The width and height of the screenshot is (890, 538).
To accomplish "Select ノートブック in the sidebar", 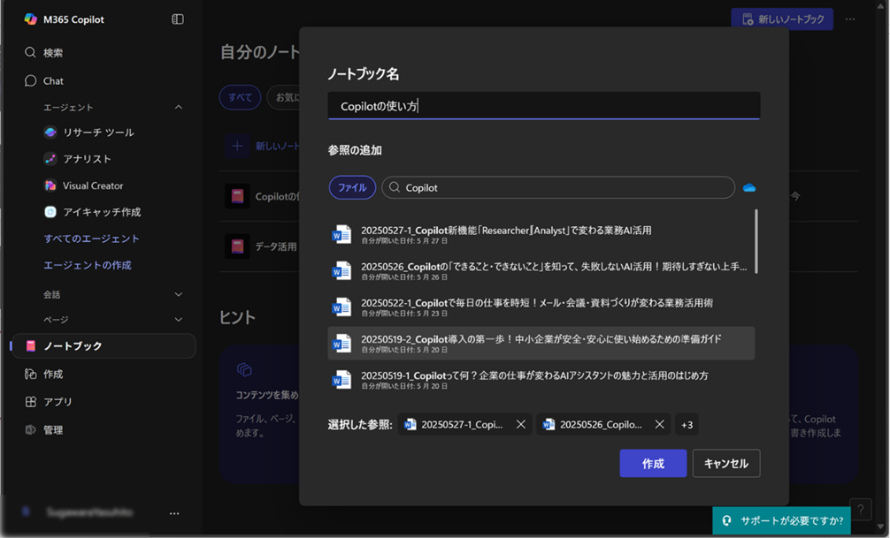I will (x=104, y=345).
